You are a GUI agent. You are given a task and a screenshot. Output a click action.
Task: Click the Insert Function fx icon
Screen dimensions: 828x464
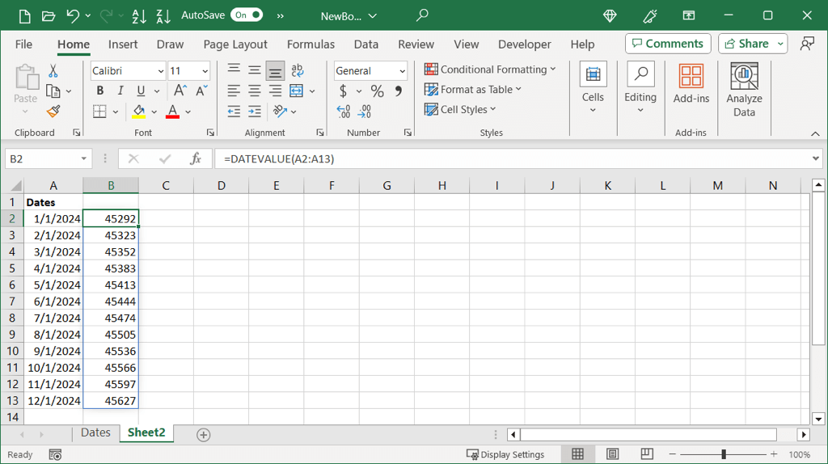tap(195, 159)
